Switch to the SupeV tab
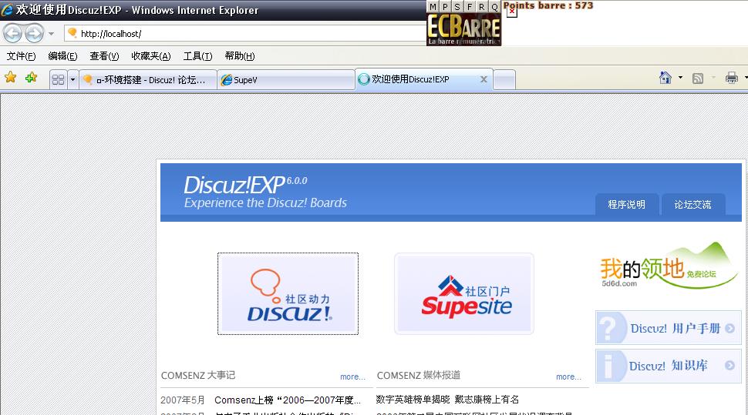This screenshot has height=415, width=748. 286,79
